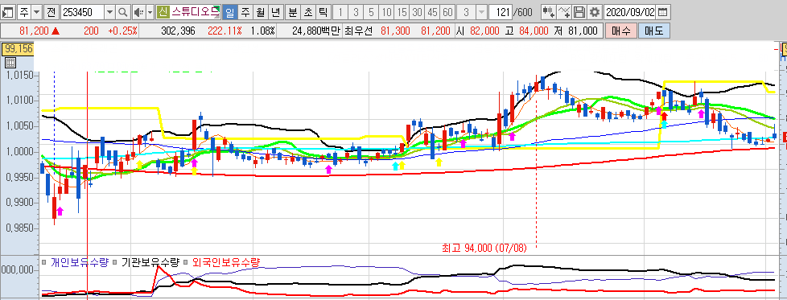Click the current price 81,200 text

click(x=34, y=31)
